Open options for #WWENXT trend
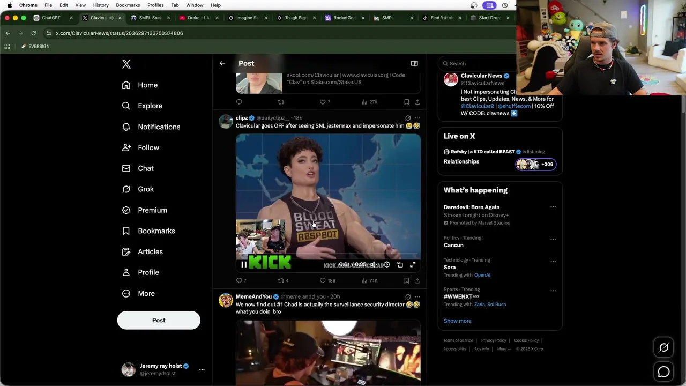 pyautogui.click(x=553, y=291)
